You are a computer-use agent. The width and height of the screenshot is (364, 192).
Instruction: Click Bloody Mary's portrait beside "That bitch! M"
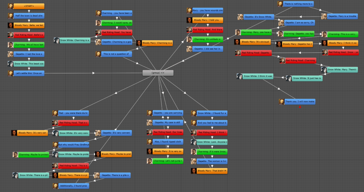click(194, 171)
